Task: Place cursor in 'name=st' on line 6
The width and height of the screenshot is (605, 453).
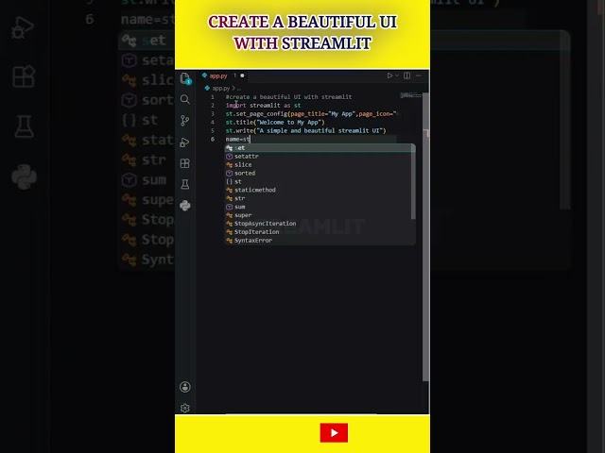Action: click(237, 139)
